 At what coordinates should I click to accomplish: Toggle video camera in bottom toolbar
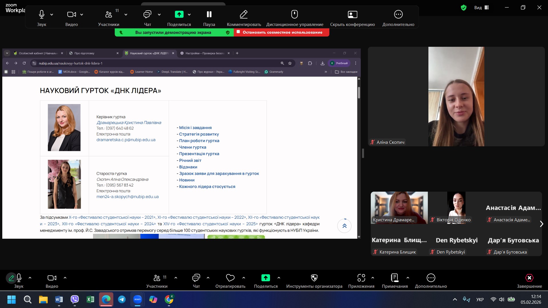coord(52,278)
